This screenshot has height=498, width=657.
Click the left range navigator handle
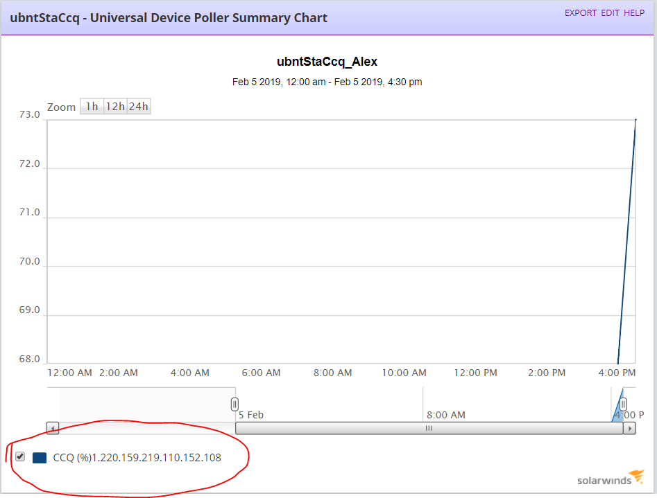pos(234,404)
